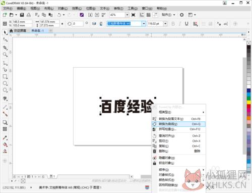
Task: Open the 文本 menu in menu bar
Action: click(x=105, y=8)
